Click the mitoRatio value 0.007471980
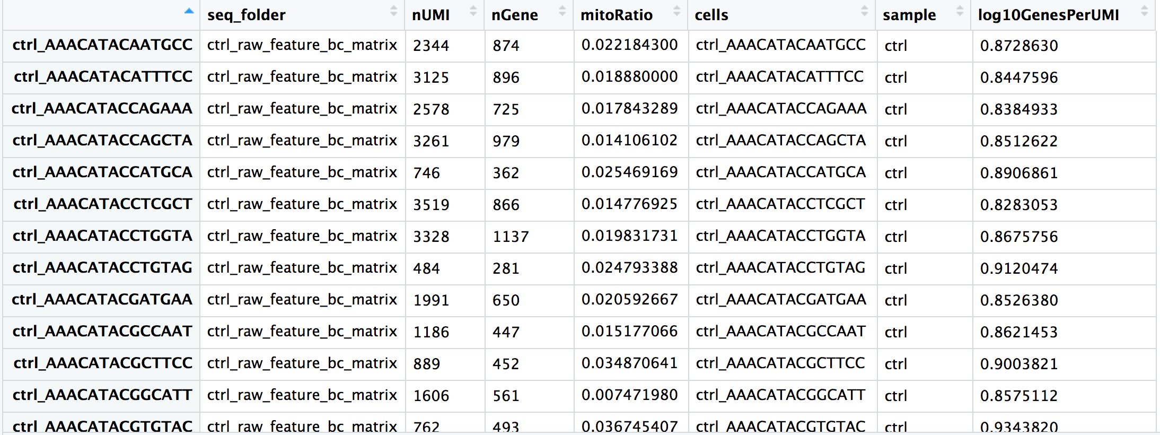 629,395
